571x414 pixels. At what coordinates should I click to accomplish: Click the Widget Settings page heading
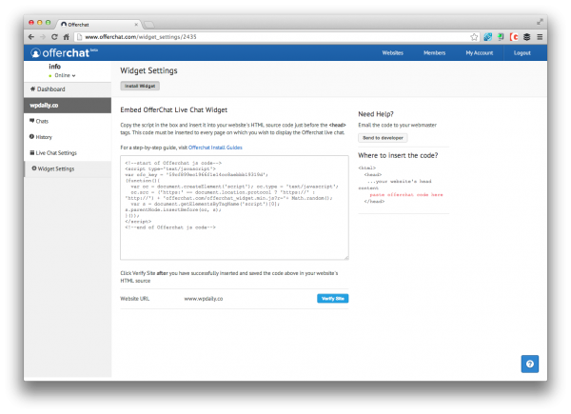pyautogui.click(x=148, y=70)
